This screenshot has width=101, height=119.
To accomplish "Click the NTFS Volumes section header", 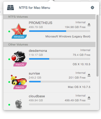I will [x=49, y=17].
